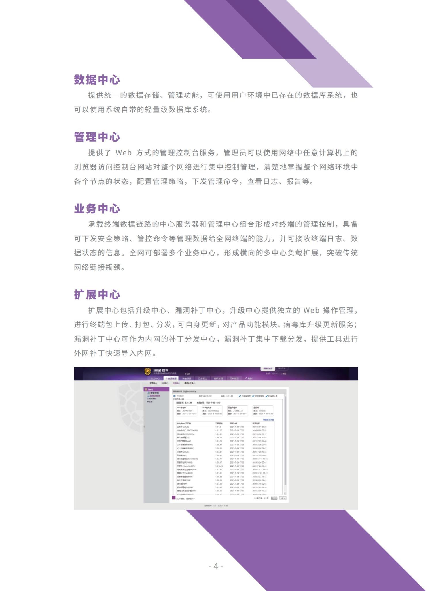Image resolution: width=432 pixels, height=591 pixels.
Task: Click the page number - 4 -
Action: [x=216, y=566]
